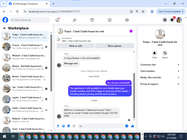Open Chrome tab search dropdown arrow
This screenshot has width=187, height=140.
(x=4, y=4)
